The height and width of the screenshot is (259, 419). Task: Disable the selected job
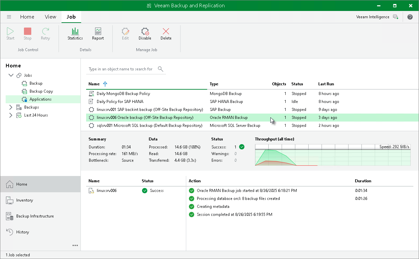tap(145, 34)
